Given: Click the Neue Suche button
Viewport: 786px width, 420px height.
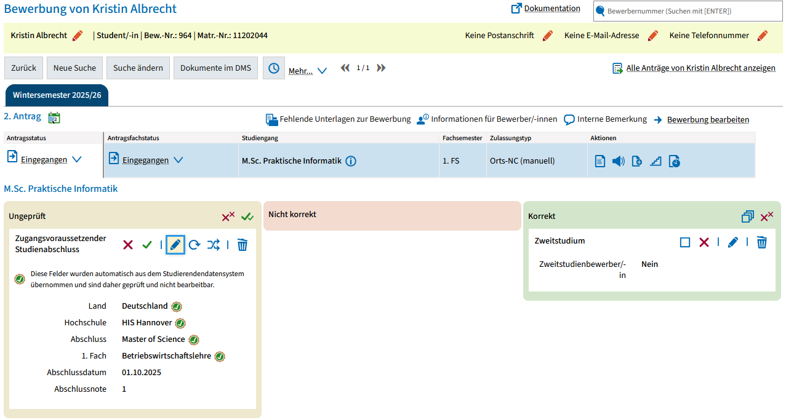Looking at the screenshot, I should coord(74,68).
